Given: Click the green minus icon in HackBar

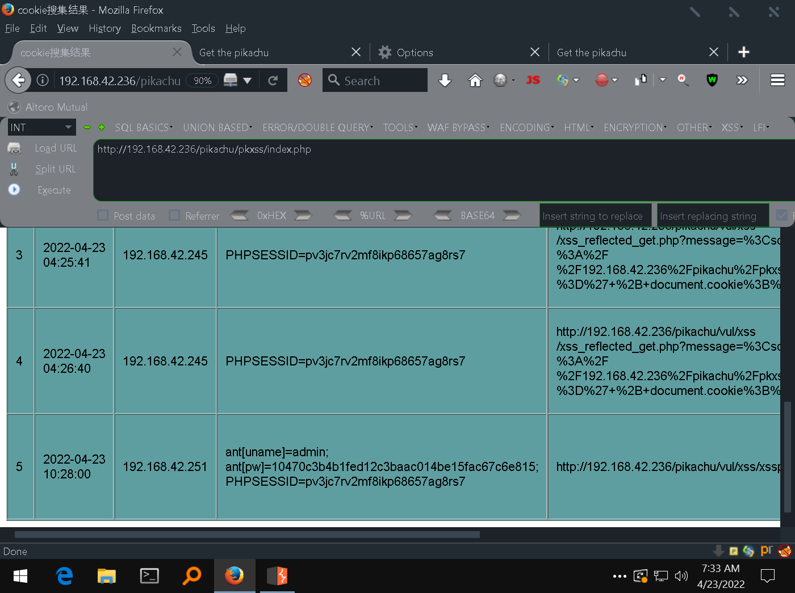Looking at the screenshot, I should (87, 128).
